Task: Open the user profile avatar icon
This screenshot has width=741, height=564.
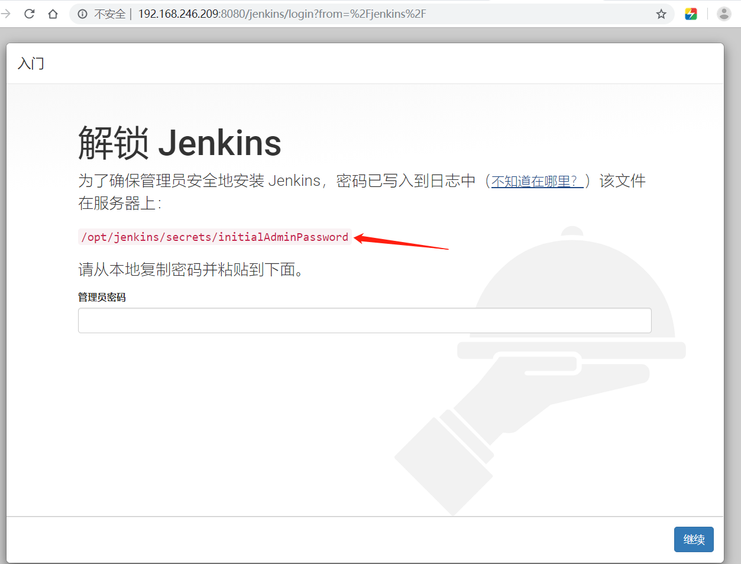Action: 724,14
